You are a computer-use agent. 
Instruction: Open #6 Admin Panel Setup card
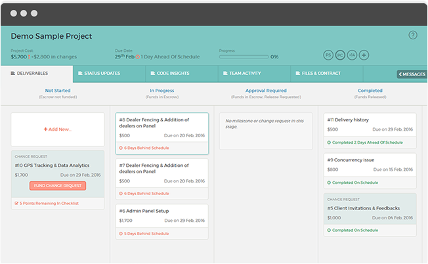tap(162, 222)
